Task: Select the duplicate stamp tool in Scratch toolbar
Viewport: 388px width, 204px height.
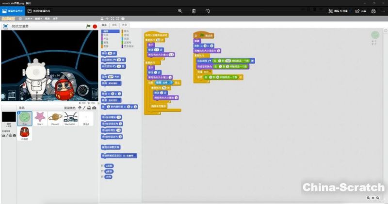Action: point(102,18)
